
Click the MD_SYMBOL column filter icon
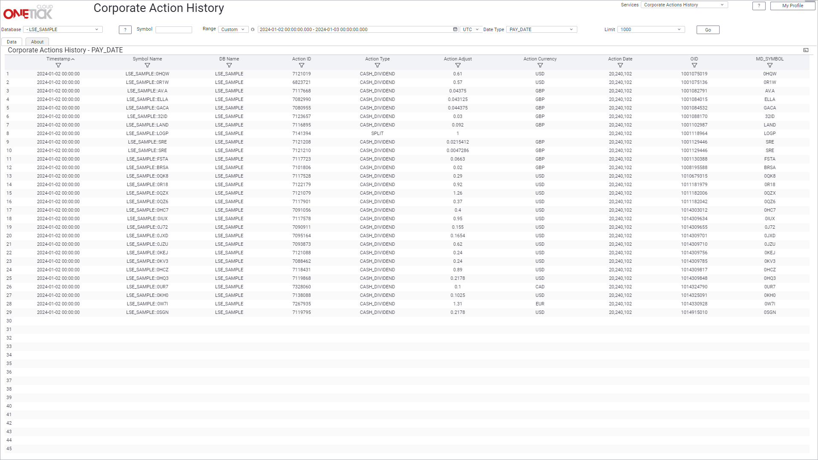point(770,66)
